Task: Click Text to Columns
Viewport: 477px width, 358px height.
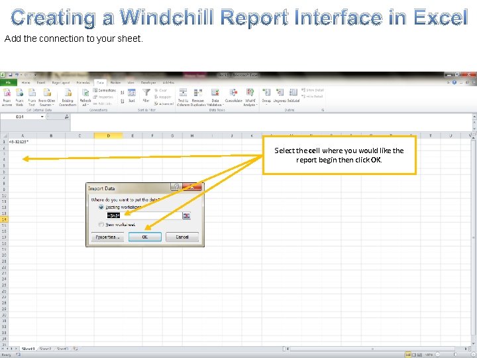Action: (x=183, y=97)
